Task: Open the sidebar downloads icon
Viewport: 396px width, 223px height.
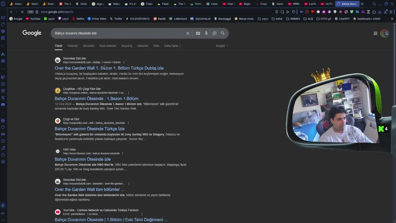Action: click(x=3, y=148)
